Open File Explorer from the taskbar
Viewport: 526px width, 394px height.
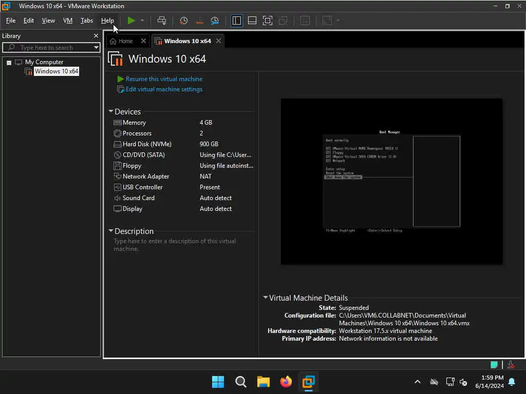point(264,382)
